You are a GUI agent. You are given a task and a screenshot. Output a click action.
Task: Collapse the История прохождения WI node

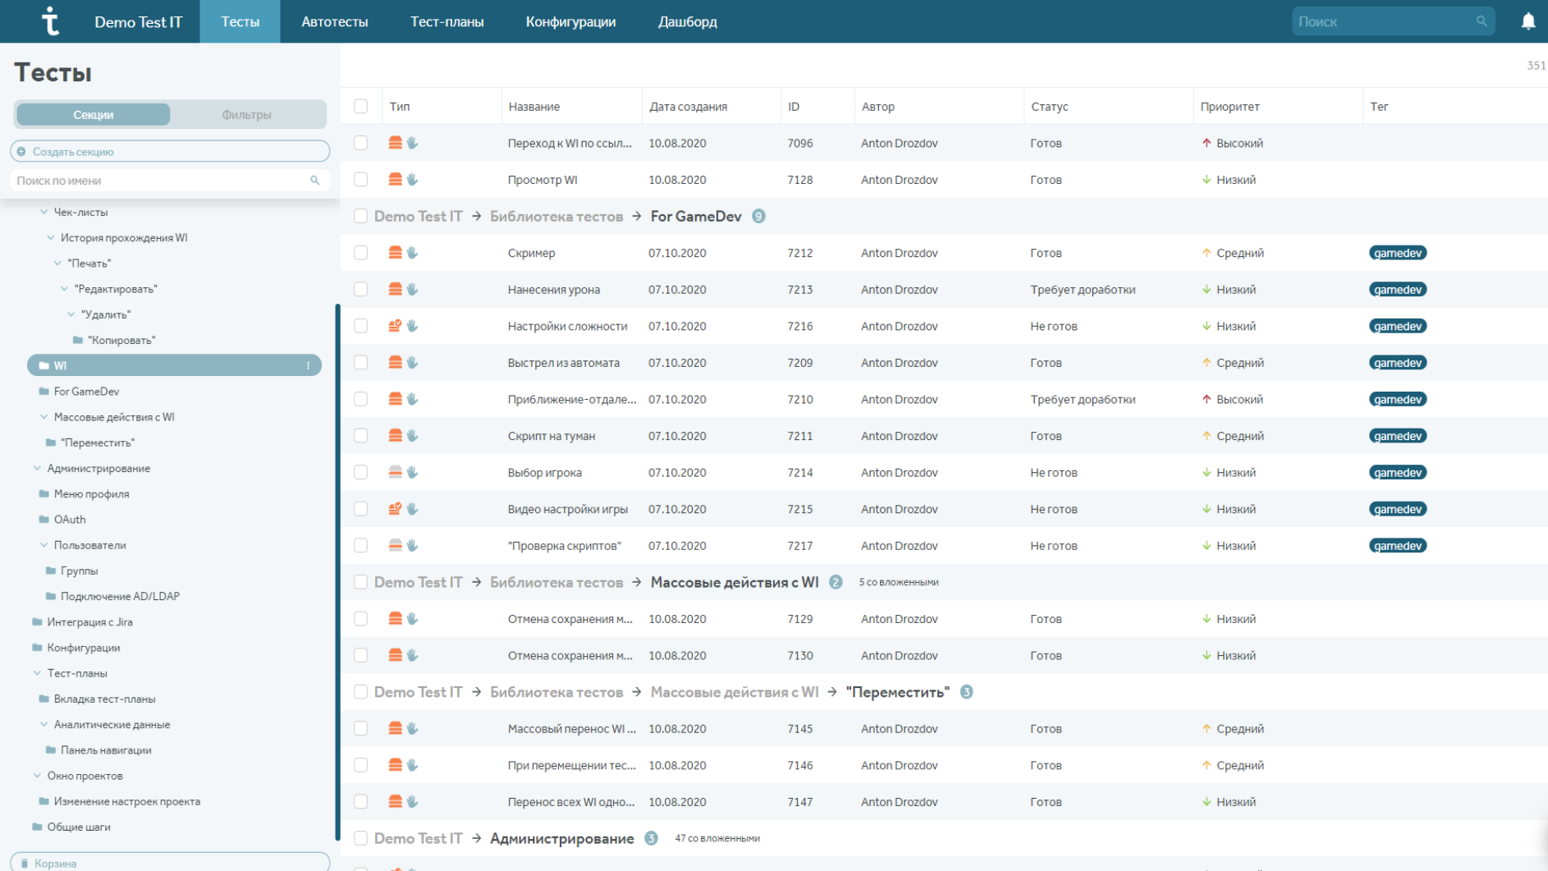(51, 237)
